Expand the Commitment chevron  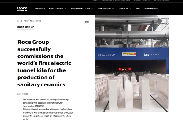point(113,9)
